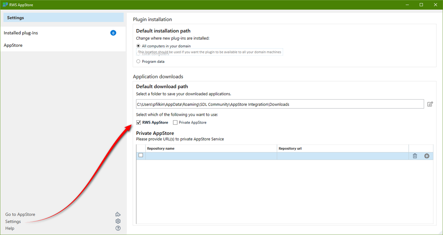Switch to the Installed plug-ins section
Screen dimensions: 443x235
pos(21,33)
